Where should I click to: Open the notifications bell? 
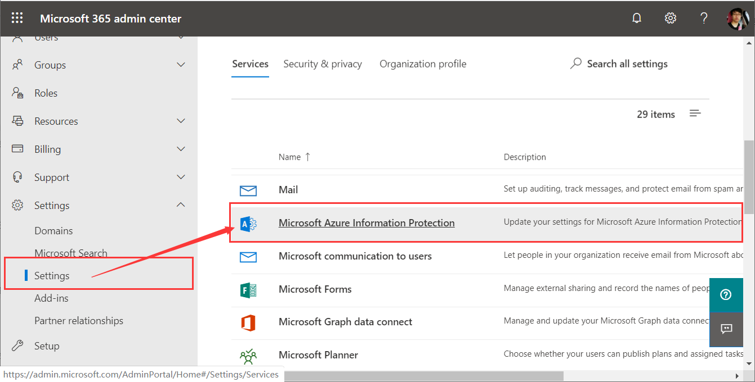coord(637,19)
